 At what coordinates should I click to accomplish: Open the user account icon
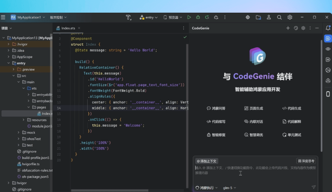click(269, 17)
